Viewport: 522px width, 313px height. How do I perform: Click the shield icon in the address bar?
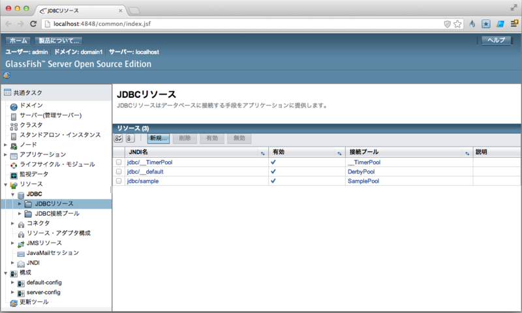pyautogui.click(x=447, y=23)
